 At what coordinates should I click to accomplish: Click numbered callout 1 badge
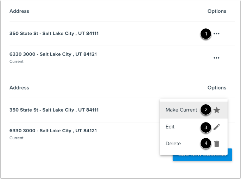[x=206, y=34]
